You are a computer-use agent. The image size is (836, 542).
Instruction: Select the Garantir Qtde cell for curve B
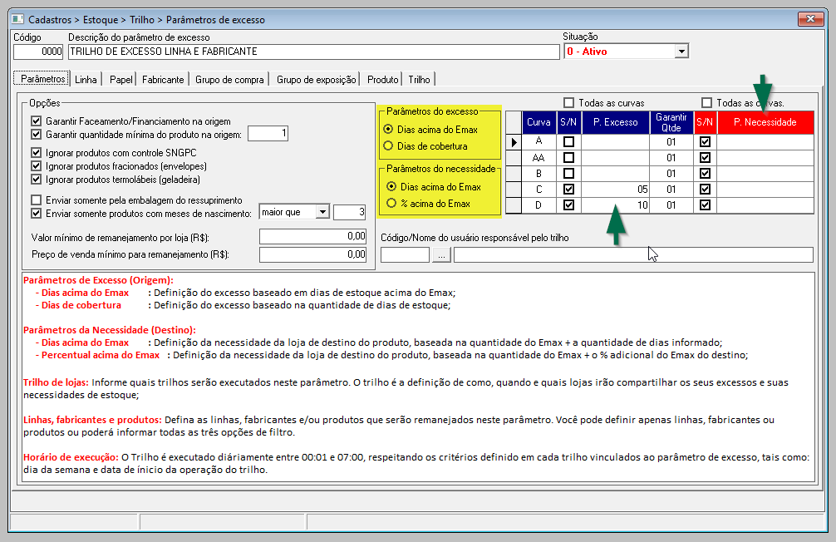(671, 174)
